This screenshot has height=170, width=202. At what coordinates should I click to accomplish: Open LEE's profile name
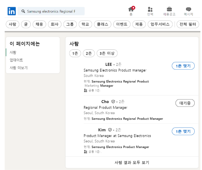tap(109, 64)
